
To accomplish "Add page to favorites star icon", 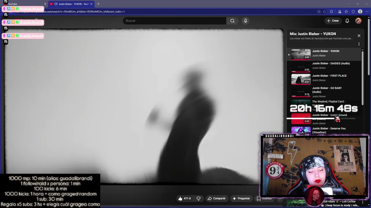I will point(325,12).
